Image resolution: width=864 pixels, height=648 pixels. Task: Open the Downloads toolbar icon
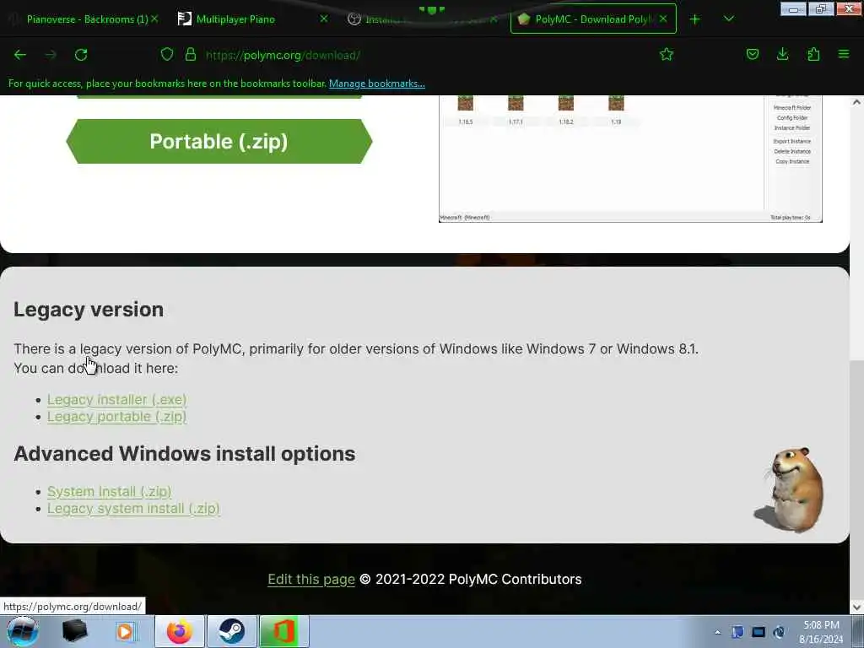click(x=782, y=54)
